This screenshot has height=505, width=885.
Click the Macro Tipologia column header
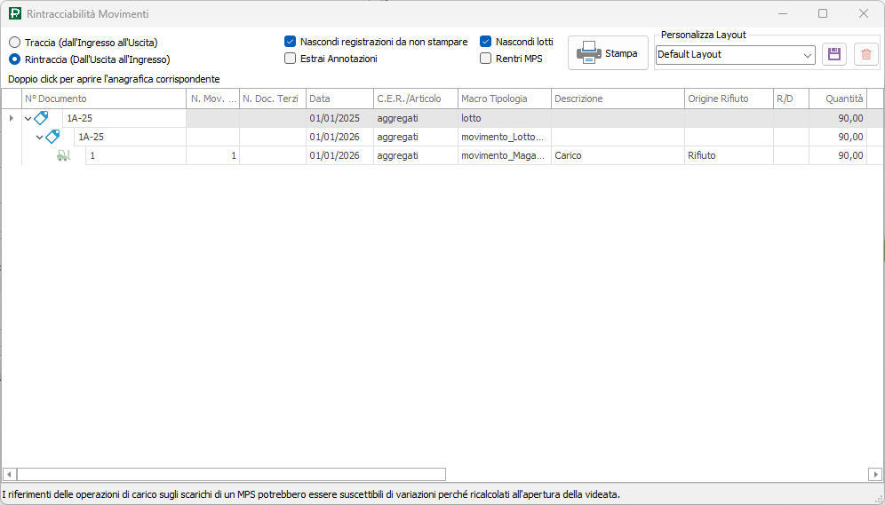click(504, 99)
